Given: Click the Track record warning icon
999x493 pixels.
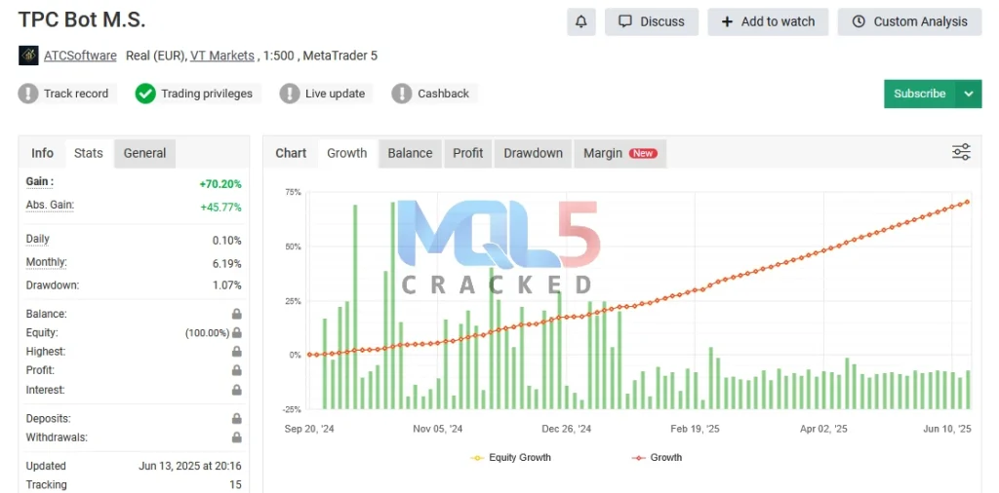Looking at the screenshot, I should (x=28, y=94).
